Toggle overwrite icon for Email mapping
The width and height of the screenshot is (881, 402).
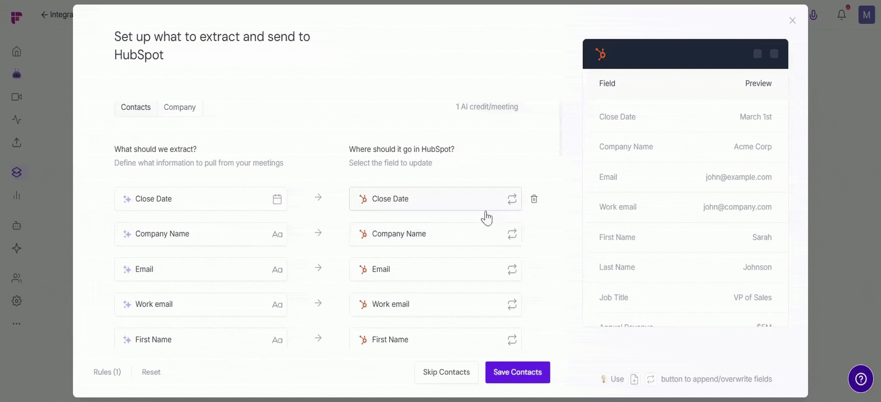pos(512,270)
